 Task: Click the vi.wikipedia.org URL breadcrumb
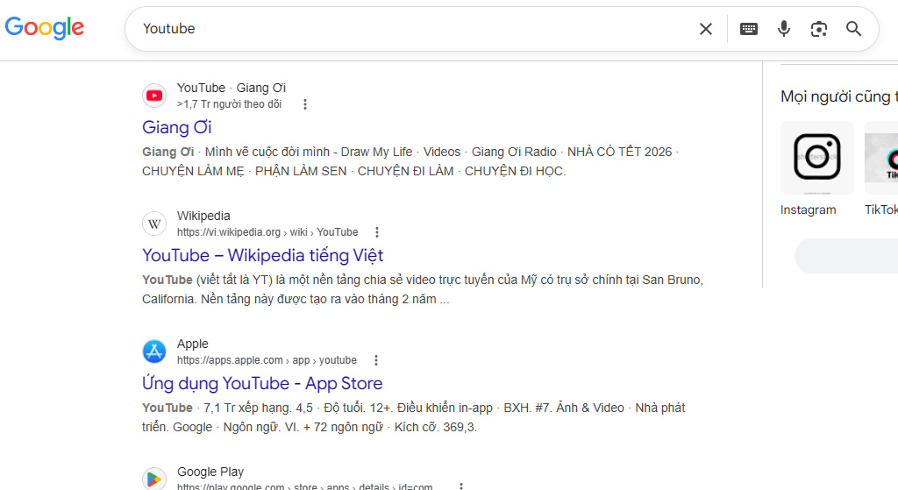click(267, 232)
